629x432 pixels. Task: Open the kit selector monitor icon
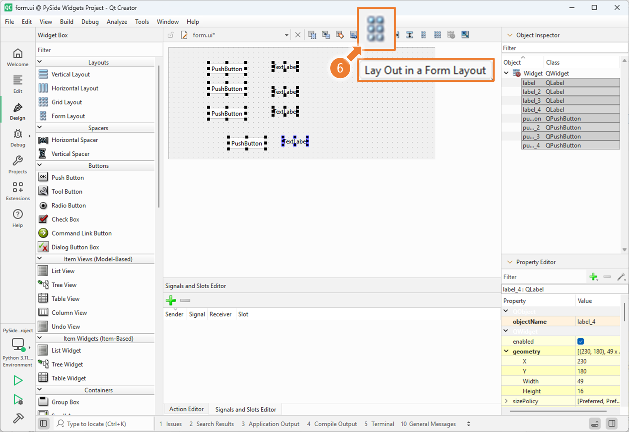tap(18, 344)
